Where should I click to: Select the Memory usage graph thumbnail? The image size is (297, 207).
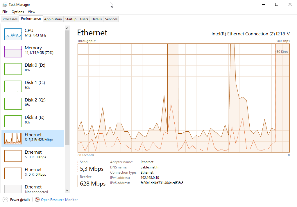pos(13,52)
